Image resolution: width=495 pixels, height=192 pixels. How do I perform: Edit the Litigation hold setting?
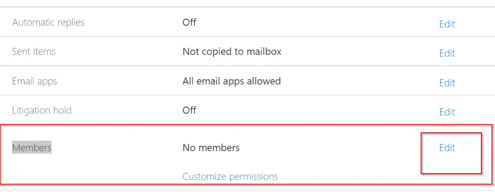(x=447, y=112)
